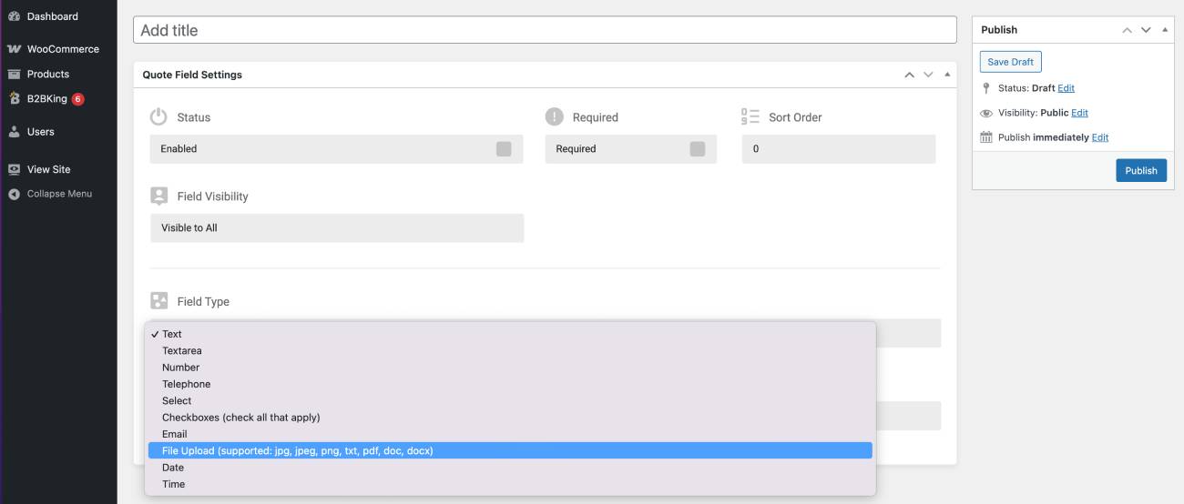Toggle the Required checkbox
The image size is (1184, 504).
pyautogui.click(x=698, y=149)
